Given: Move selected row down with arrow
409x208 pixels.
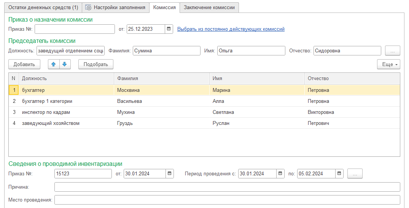Looking at the screenshot, I should 65,64.
